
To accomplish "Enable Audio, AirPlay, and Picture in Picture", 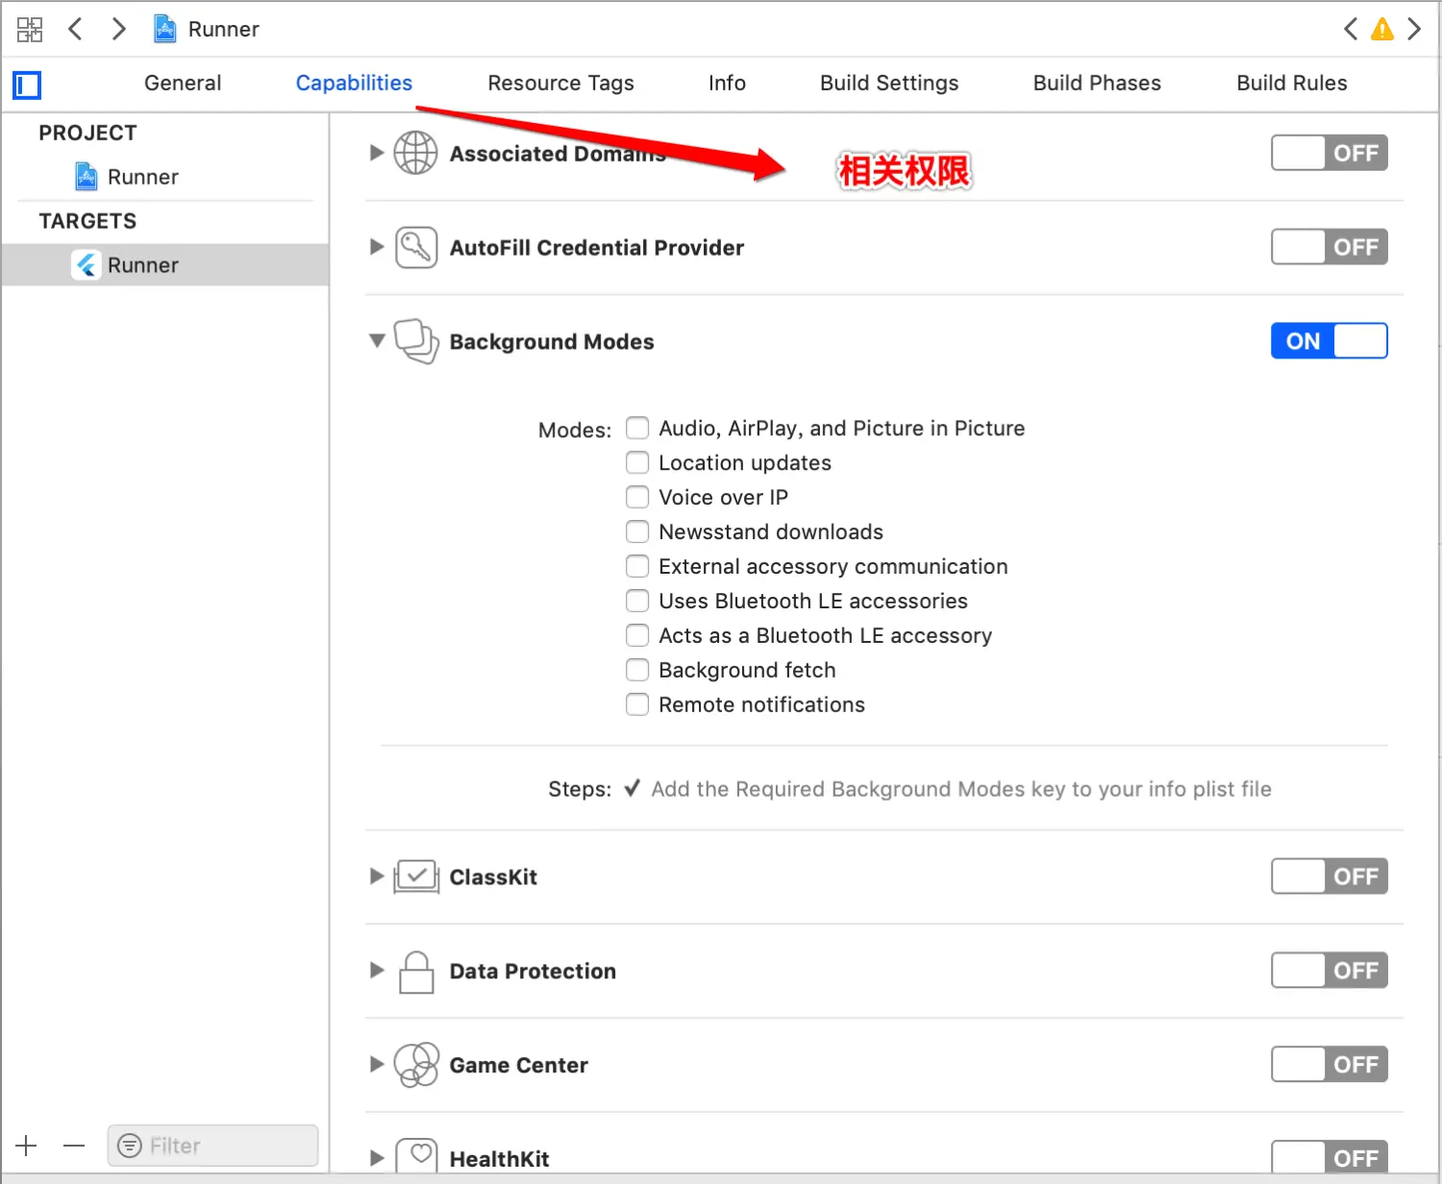I will pyautogui.click(x=637, y=428).
